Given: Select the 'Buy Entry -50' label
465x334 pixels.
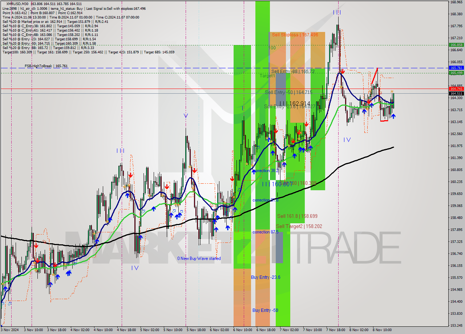Looking at the screenshot, I should (265, 310).
